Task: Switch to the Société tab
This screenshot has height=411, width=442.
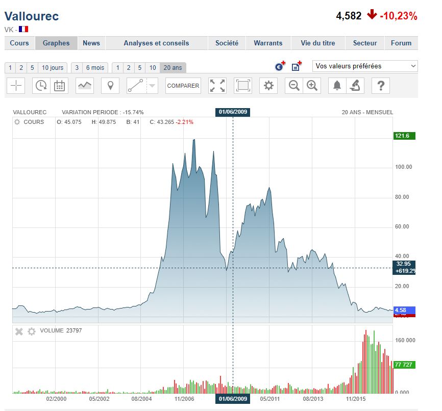Action: 227,43
